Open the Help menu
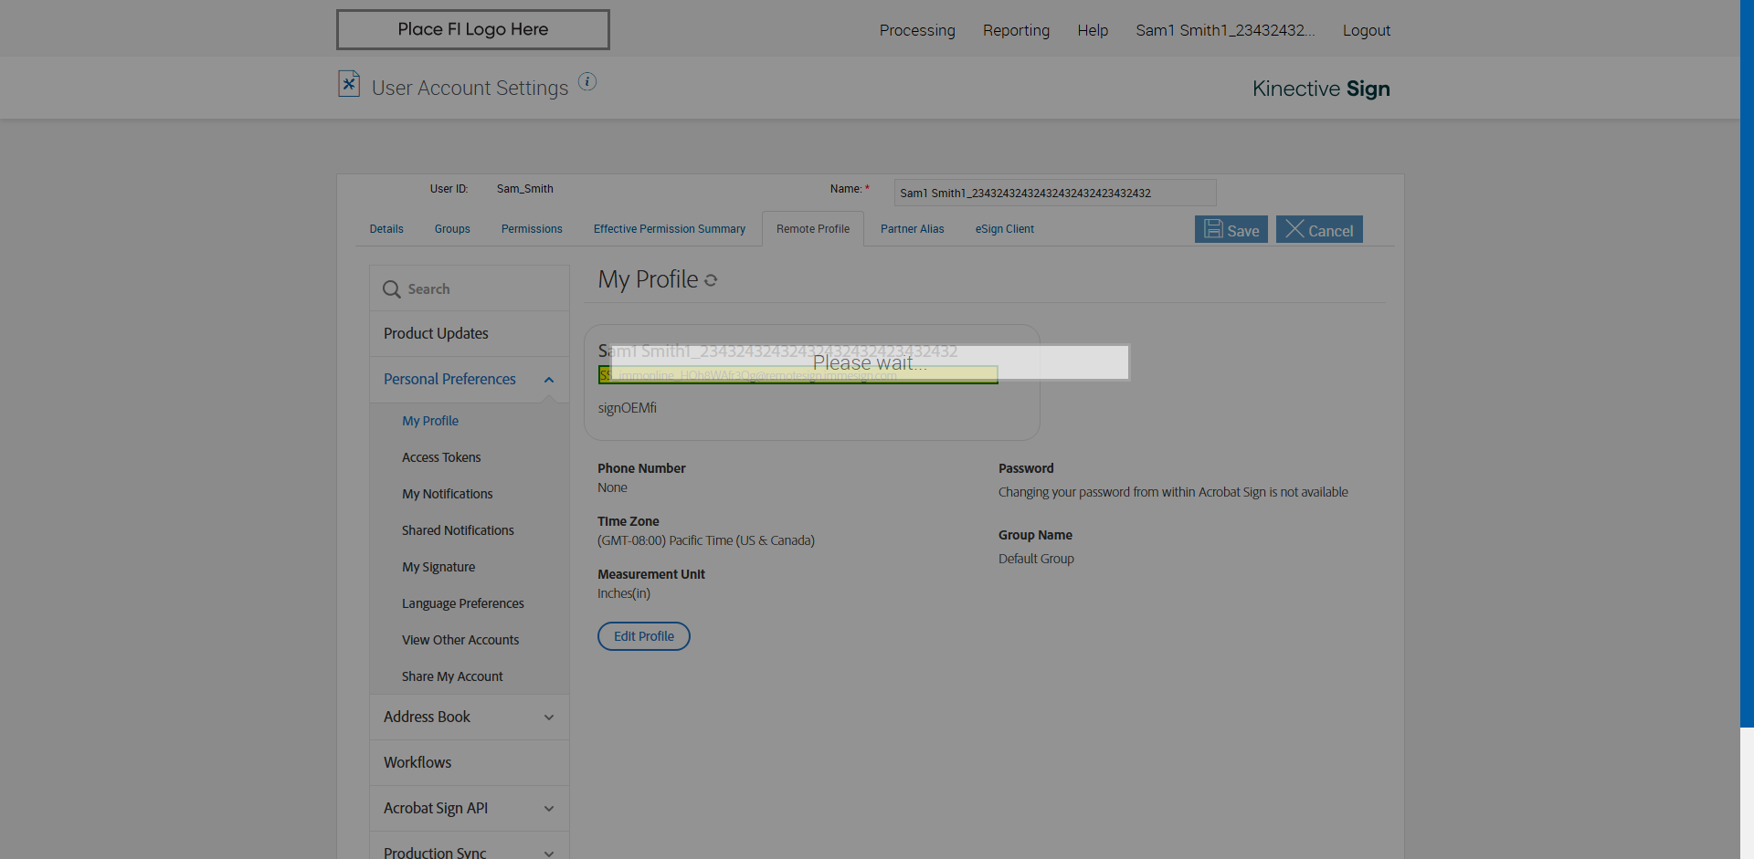1754x859 pixels. 1093,30
